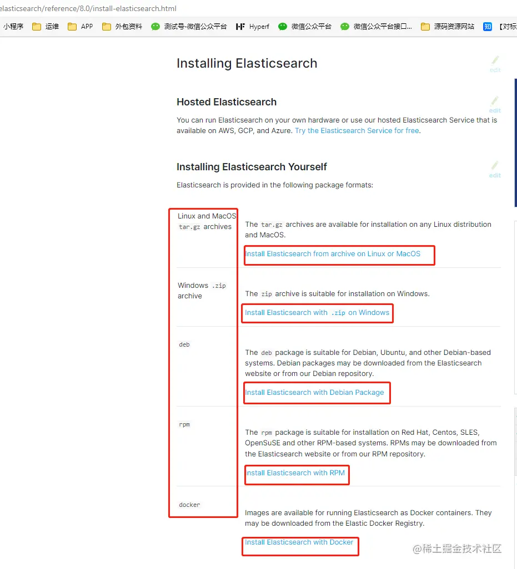Open Install Elasticsearch with RPM link
The image size is (517, 569).
[295, 473]
